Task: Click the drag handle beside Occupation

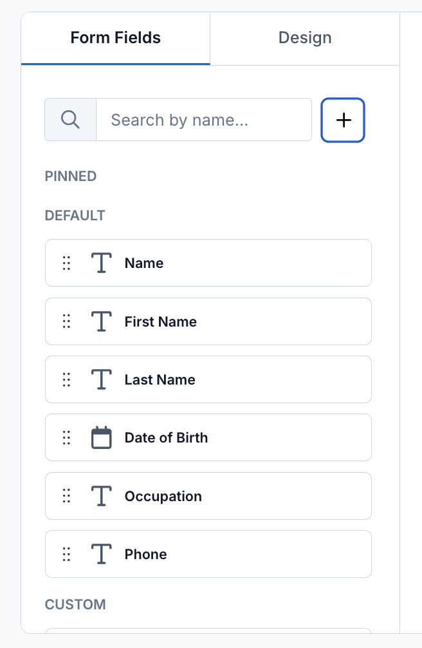Action: coord(66,496)
